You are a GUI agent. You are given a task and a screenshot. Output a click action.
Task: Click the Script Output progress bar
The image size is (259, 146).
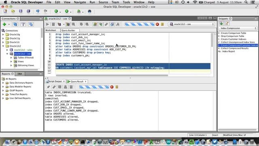[94, 87]
